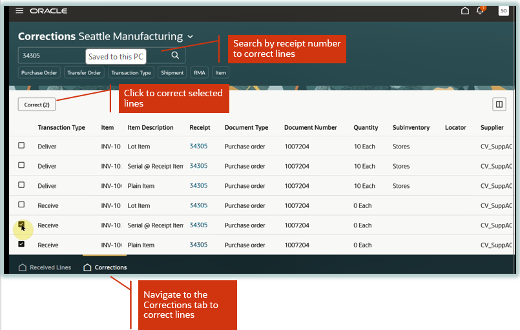520x330 pixels.
Task: Click the Supplier column header
Action: click(x=492, y=127)
